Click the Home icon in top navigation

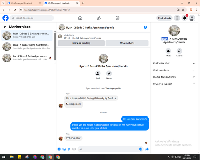(80, 18)
